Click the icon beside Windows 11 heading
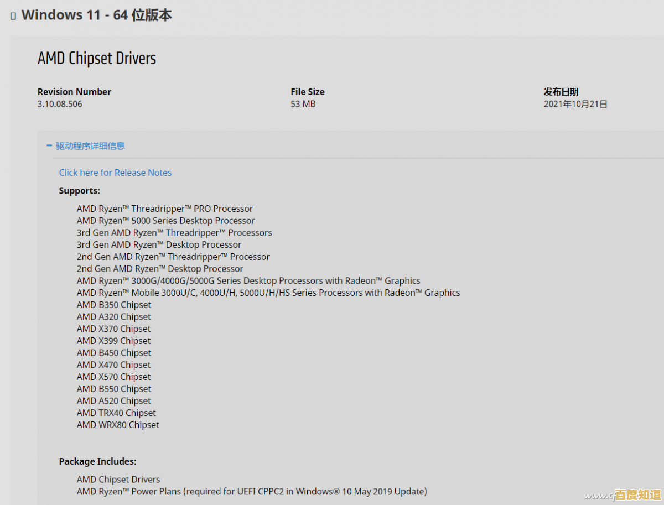The width and height of the screenshot is (664, 505). click(x=13, y=15)
